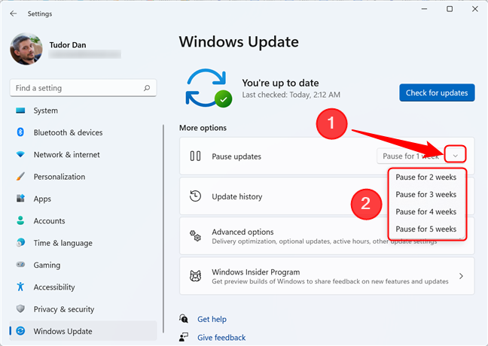The height and width of the screenshot is (346, 488).
Task: Click the Privacy shield icon
Action: (20, 308)
